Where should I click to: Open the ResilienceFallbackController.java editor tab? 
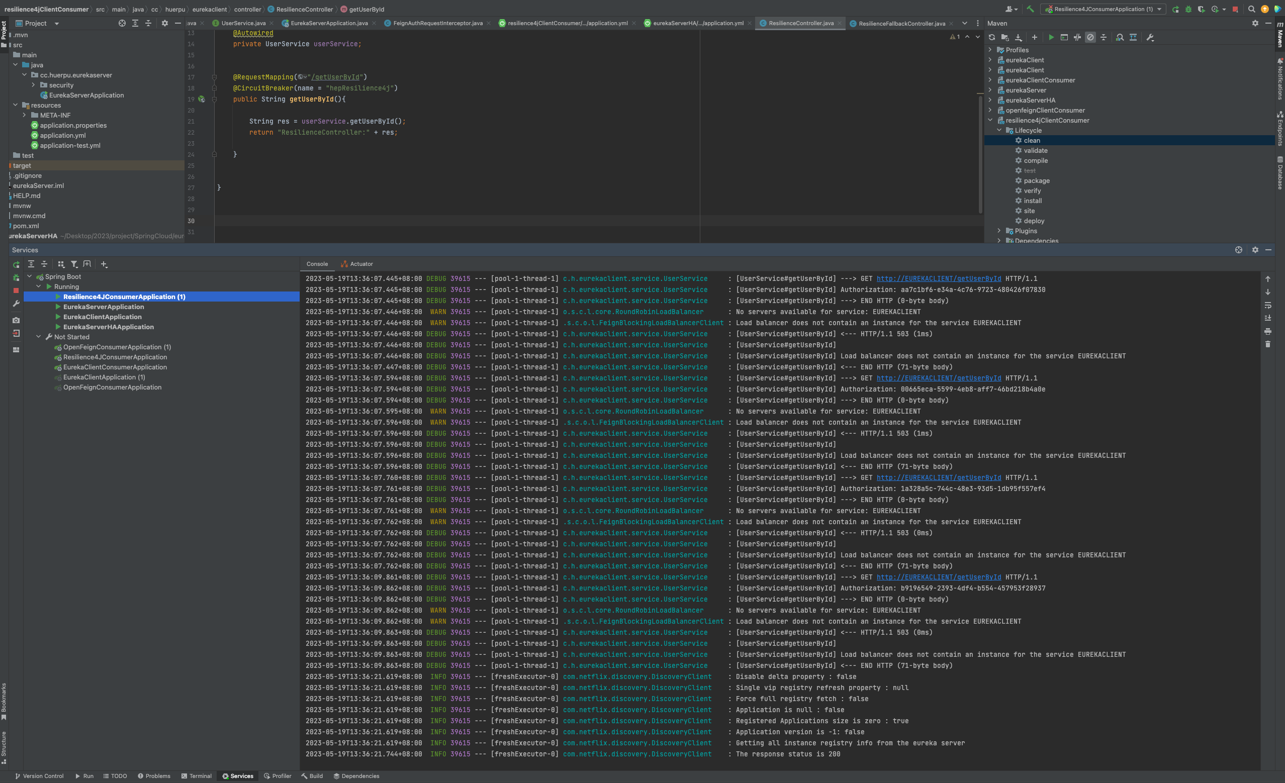coord(901,23)
